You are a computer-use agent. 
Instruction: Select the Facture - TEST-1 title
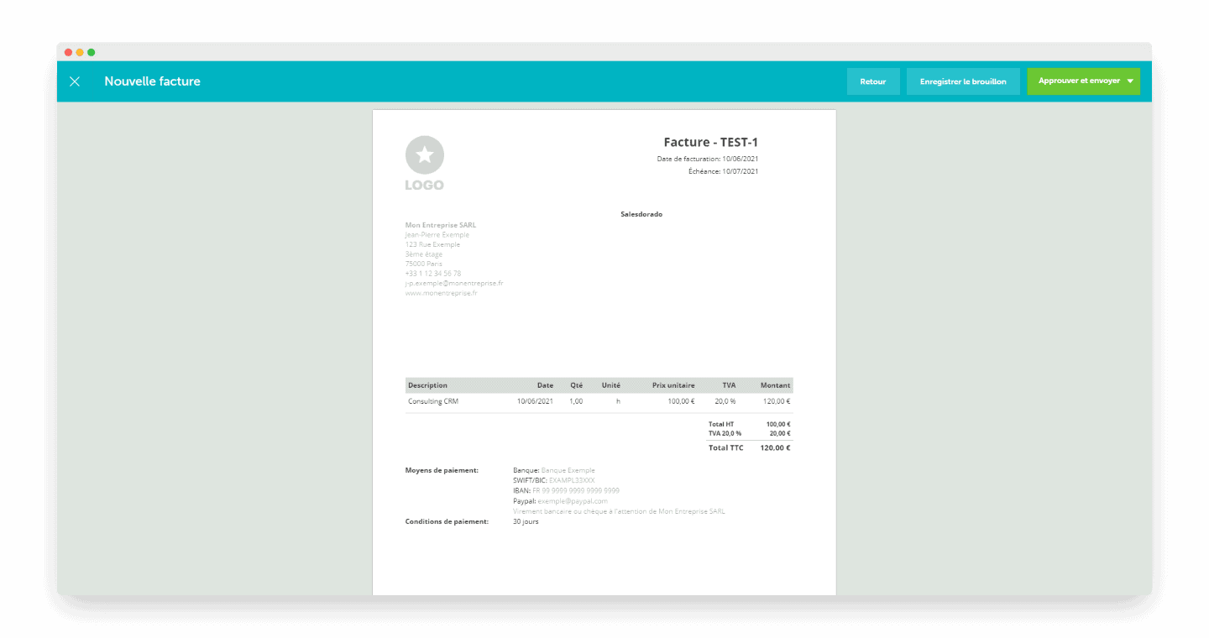(x=711, y=143)
